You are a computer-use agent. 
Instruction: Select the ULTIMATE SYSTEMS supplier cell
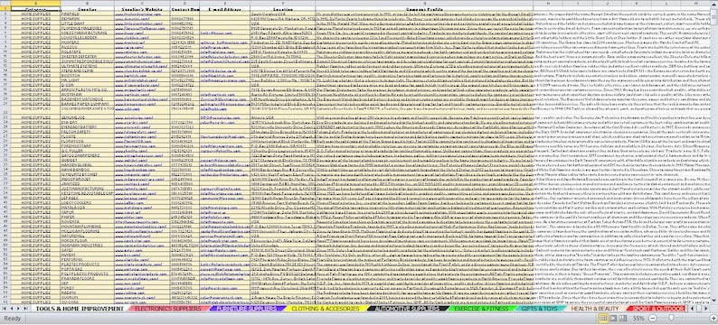(x=87, y=66)
